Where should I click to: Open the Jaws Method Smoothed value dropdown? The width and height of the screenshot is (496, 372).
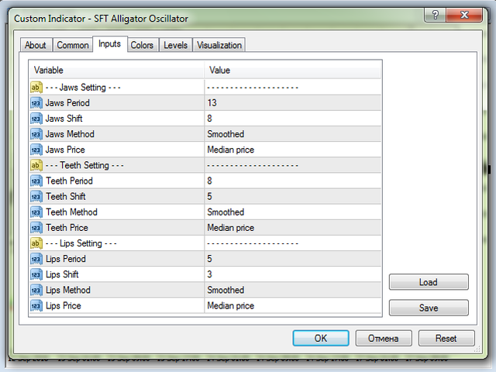(x=293, y=134)
